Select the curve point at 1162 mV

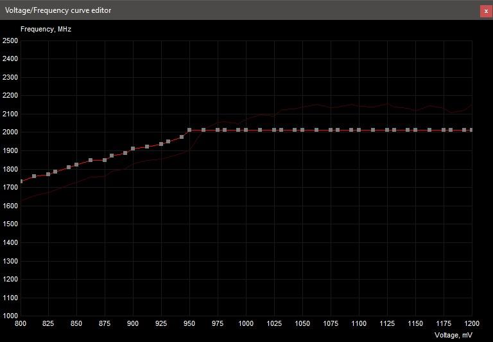point(429,130)
